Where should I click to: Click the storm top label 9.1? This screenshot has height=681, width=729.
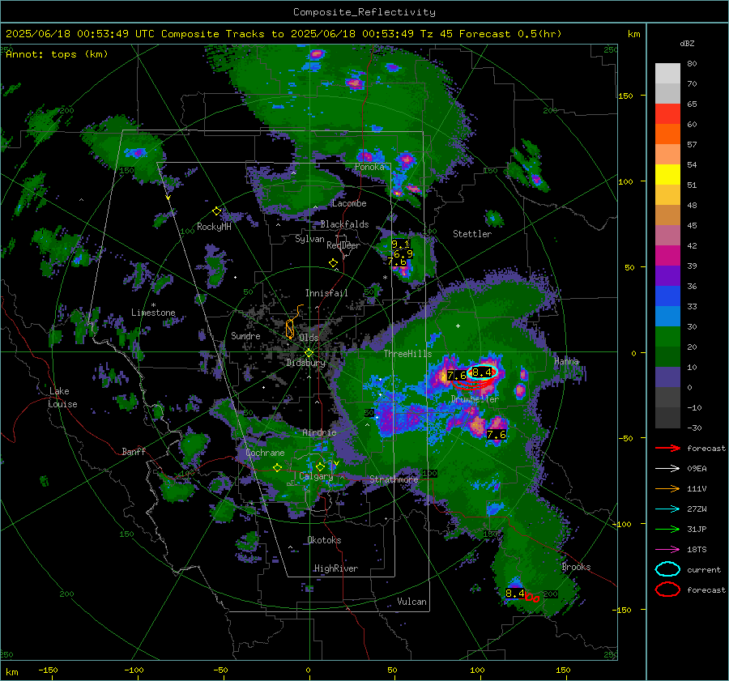pos(400,244)
